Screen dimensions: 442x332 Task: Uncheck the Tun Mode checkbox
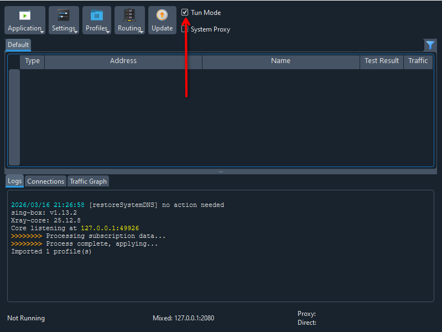coord(185,12)
